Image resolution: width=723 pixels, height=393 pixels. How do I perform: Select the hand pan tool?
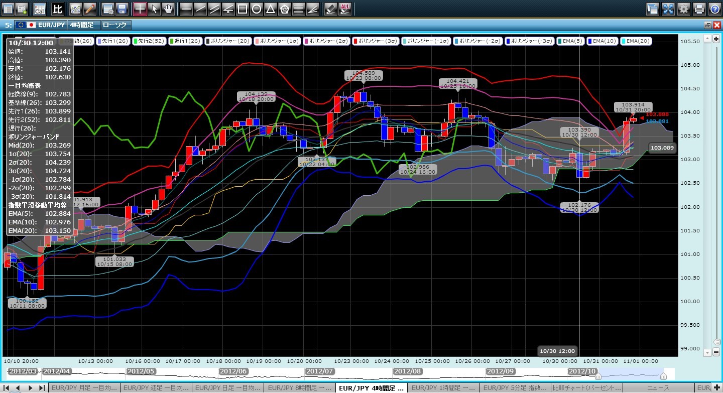(x=168, y=9)
